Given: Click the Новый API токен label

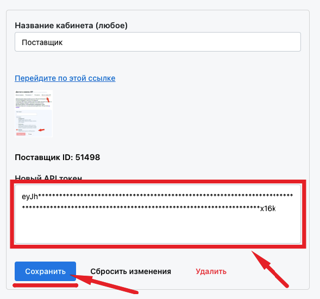Looking at the screenshot, I should coord(48,177).
